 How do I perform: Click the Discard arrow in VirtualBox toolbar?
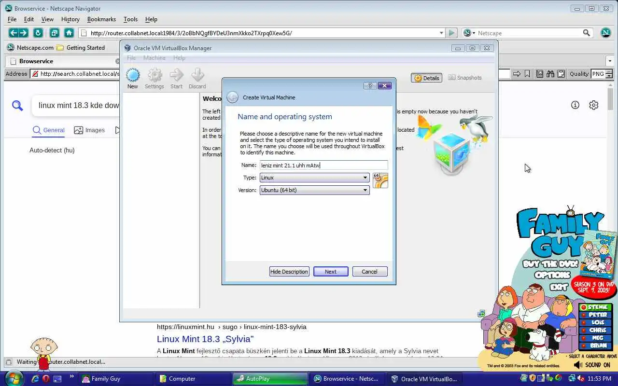197,75
